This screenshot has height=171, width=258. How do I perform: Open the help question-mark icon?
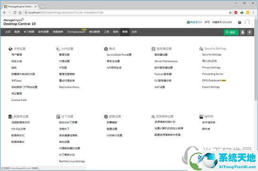240,22
